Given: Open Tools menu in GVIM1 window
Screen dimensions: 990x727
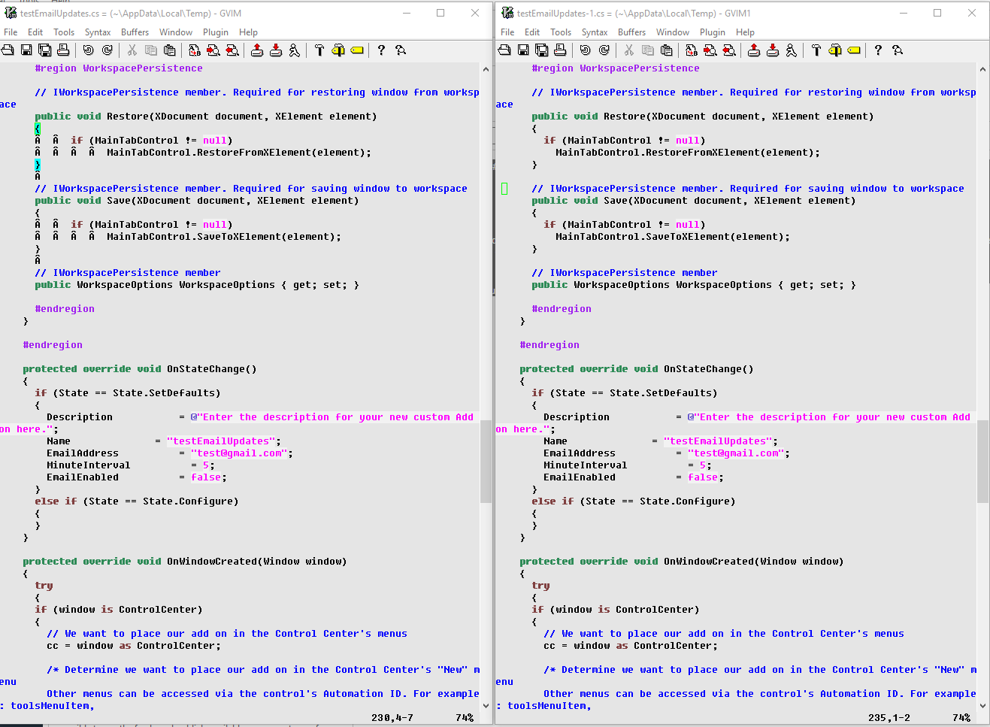Looking at the screenshot, I should (561, 32).
